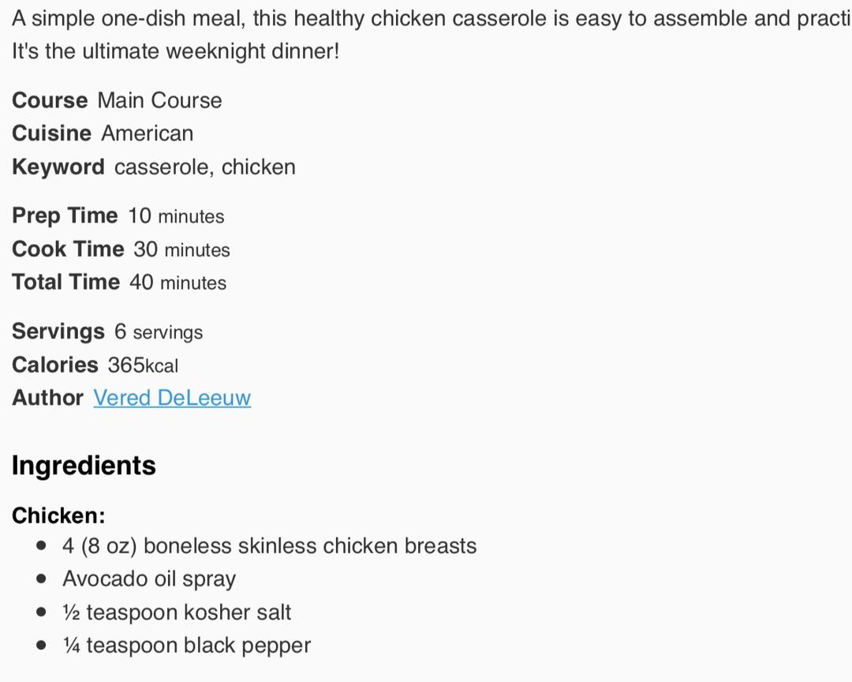Click the '30 minutes' cook time value
This screenshot has width=852, height=682.
[181, 249]
